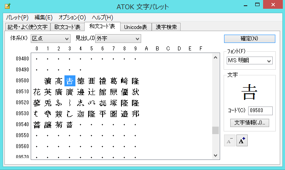Click the ATOK palette icon in the title bar
Screen dimensions: 285x170
[7, 6]
